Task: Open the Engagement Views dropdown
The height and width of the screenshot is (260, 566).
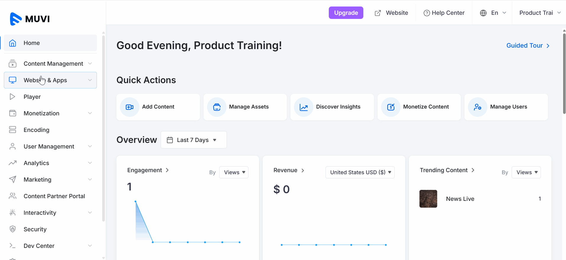Action: coord(234,172)
